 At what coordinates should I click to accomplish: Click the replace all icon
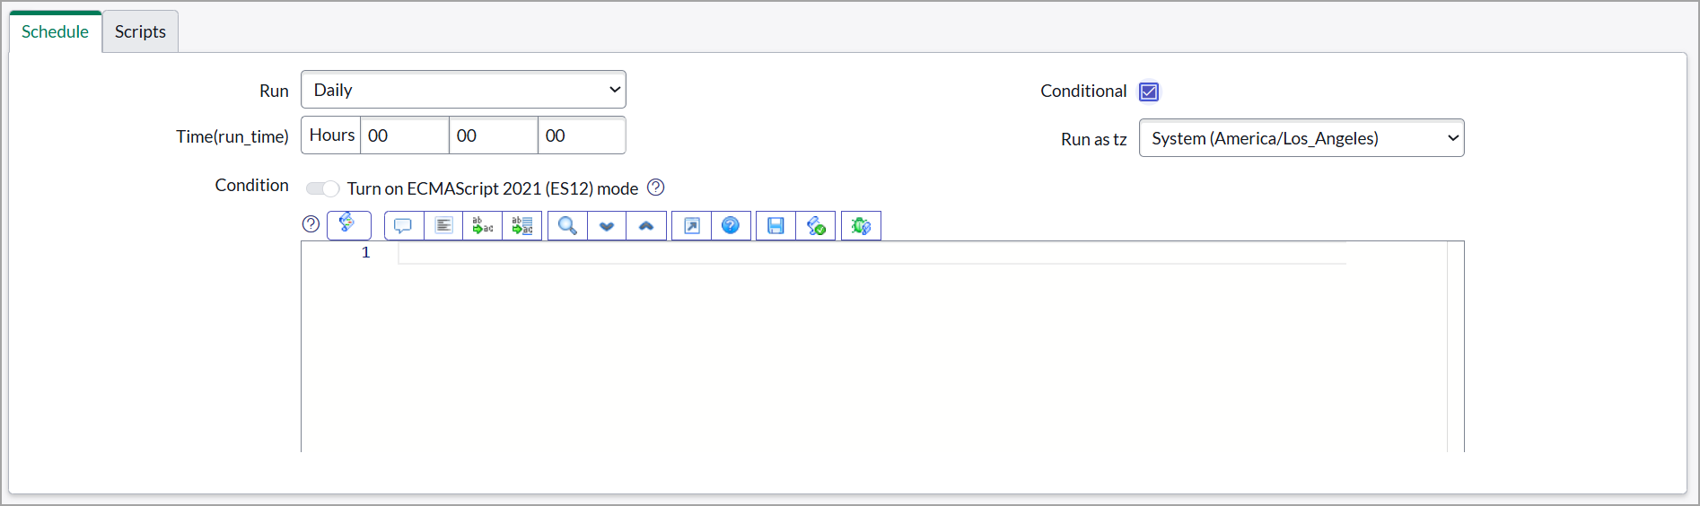522,226
